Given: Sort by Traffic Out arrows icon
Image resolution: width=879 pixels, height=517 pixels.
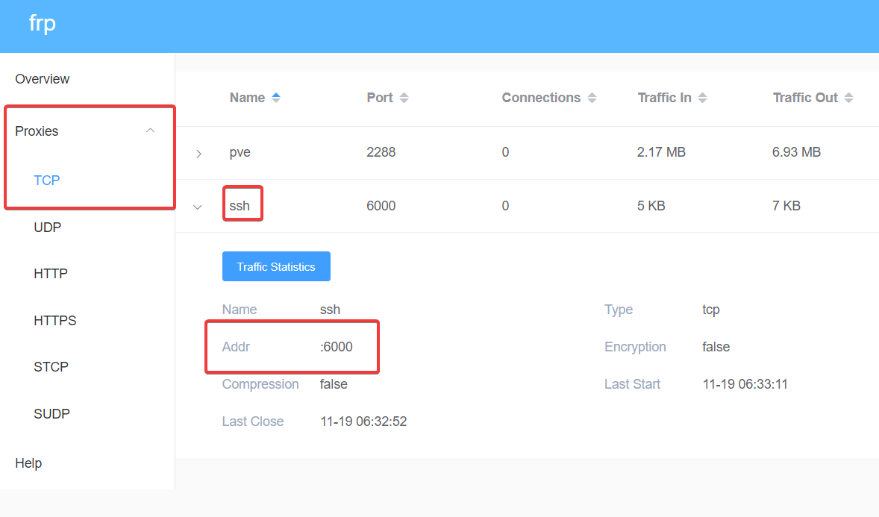Looking at the screenshot, I should [x=848, y=98].
